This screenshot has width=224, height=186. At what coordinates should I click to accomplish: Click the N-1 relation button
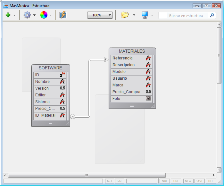110,181
